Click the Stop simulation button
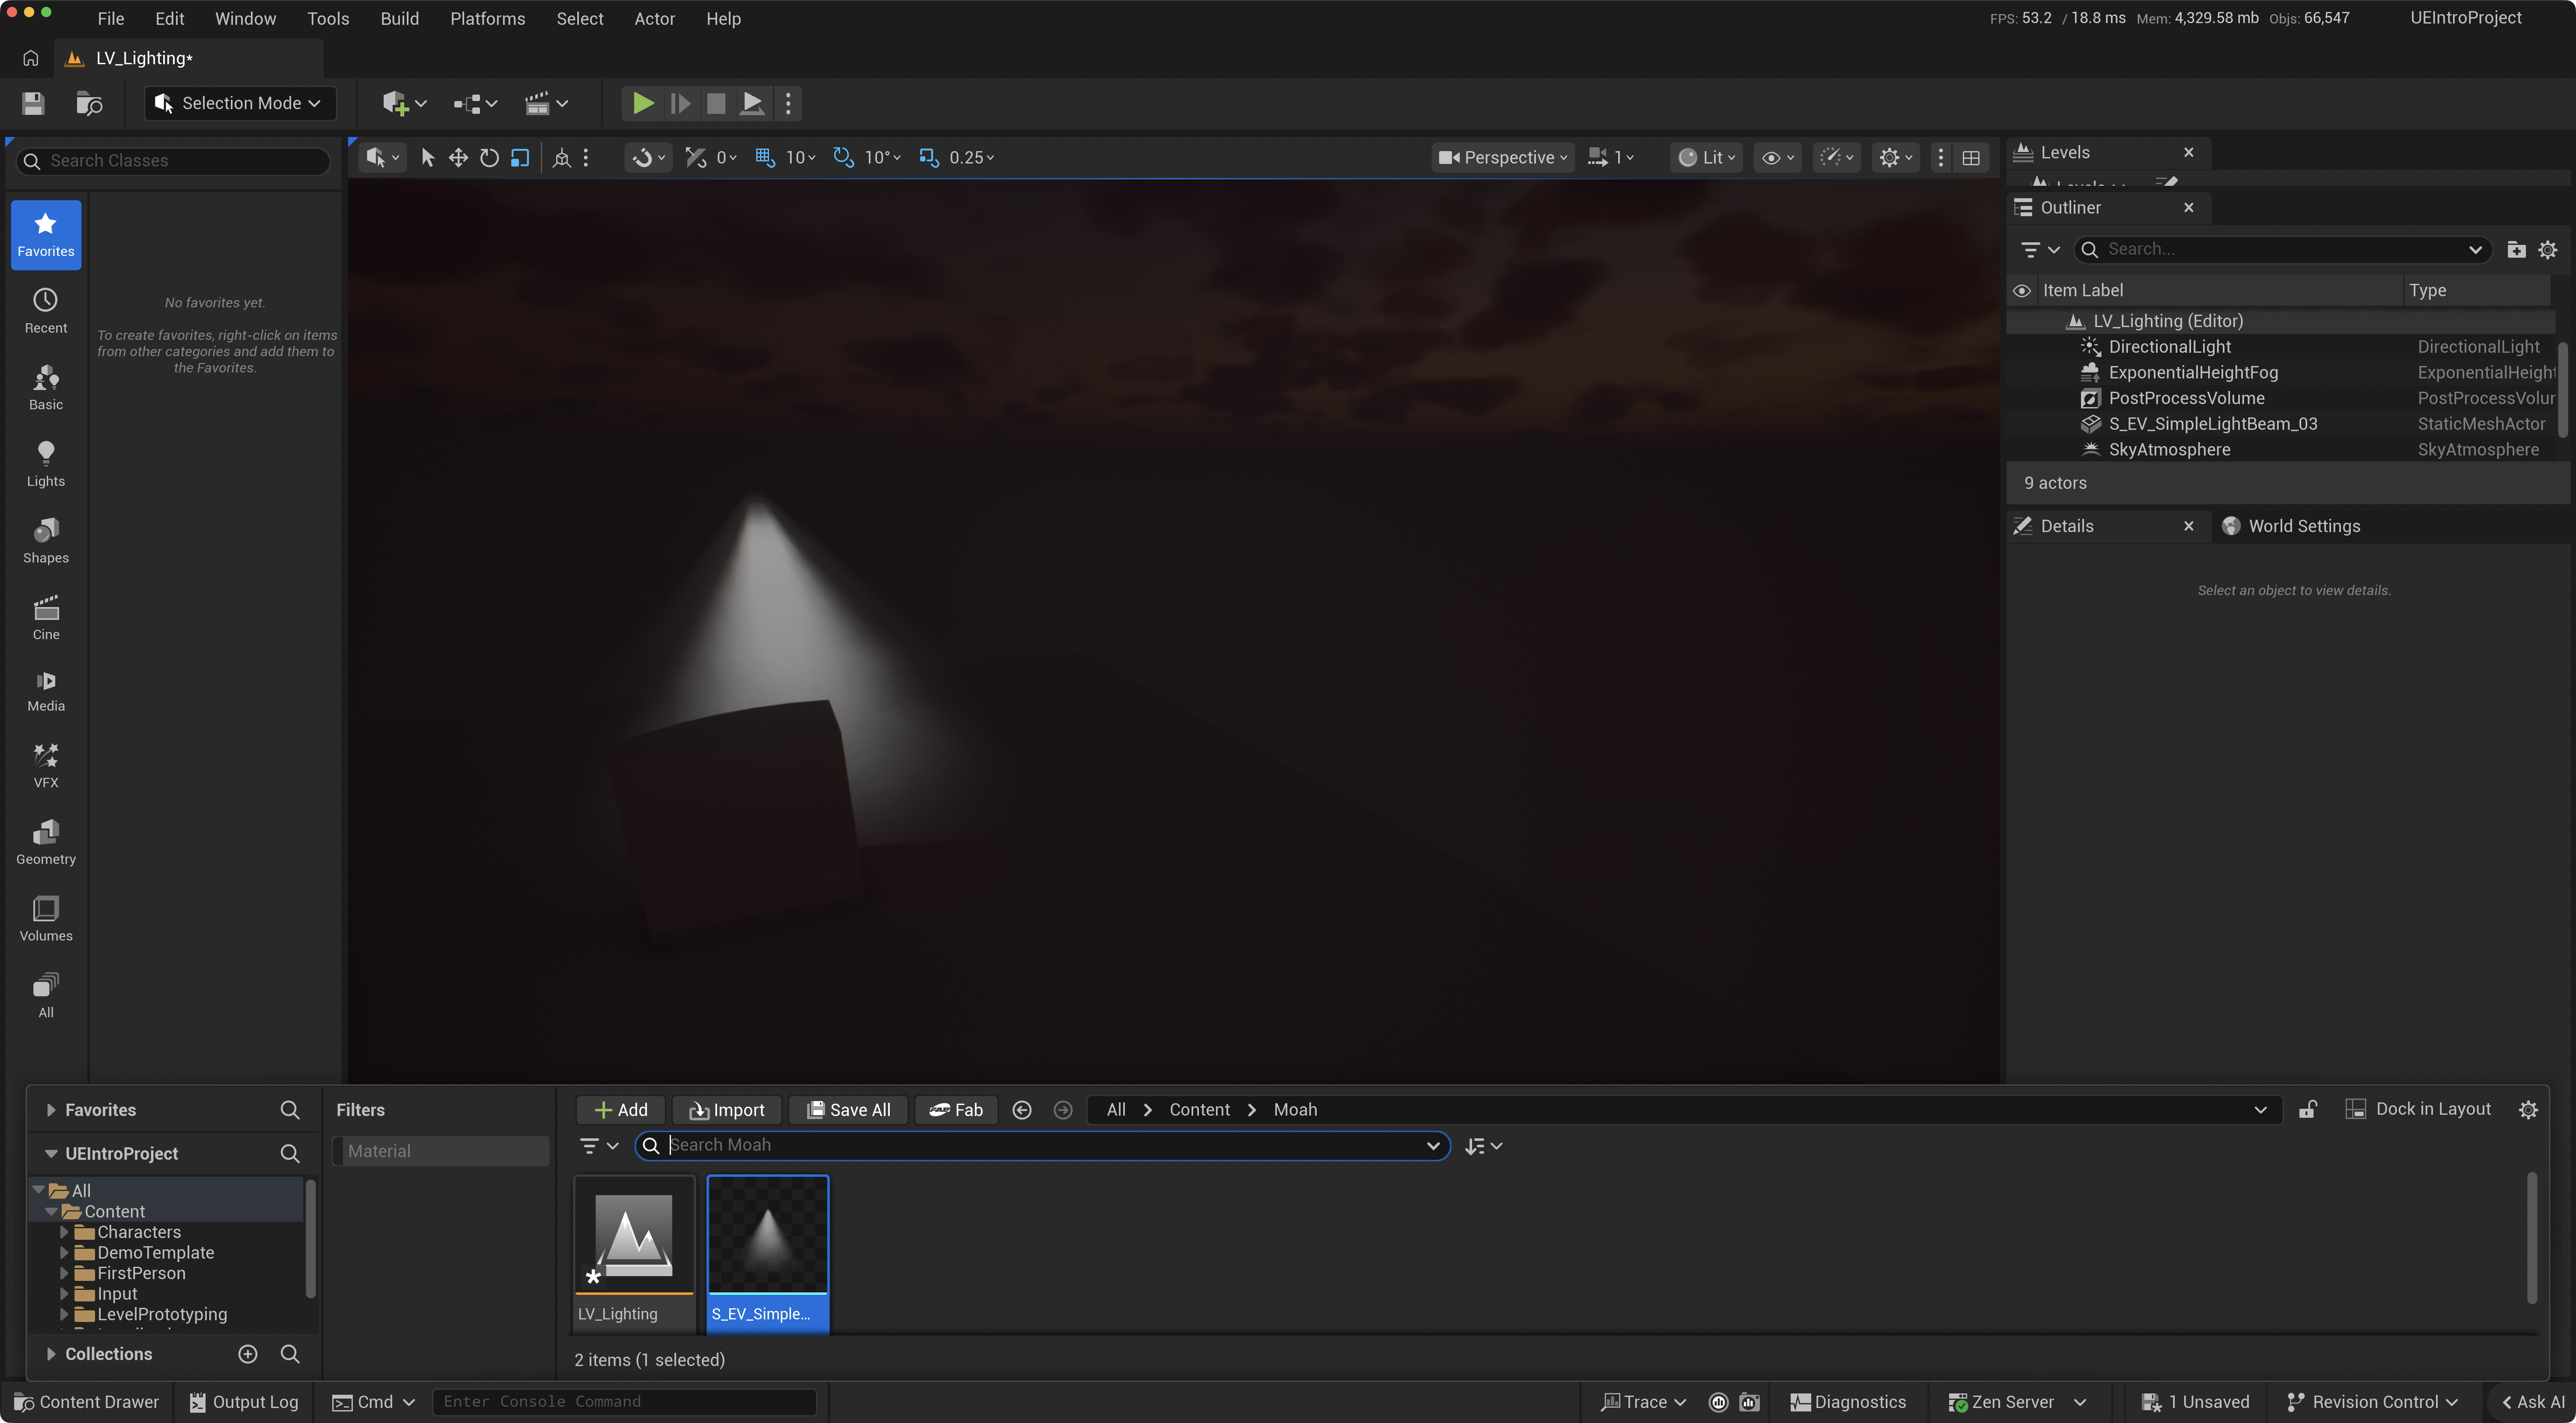The image size is (2576, 1423). tap(716, 103)
